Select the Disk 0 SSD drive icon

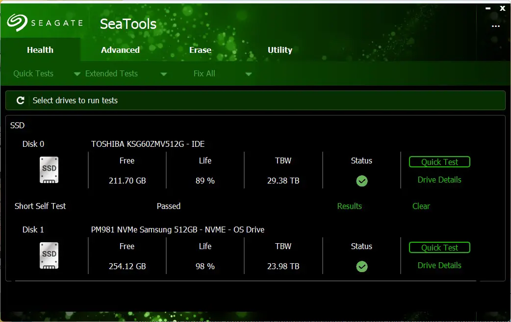click(49, 169)
